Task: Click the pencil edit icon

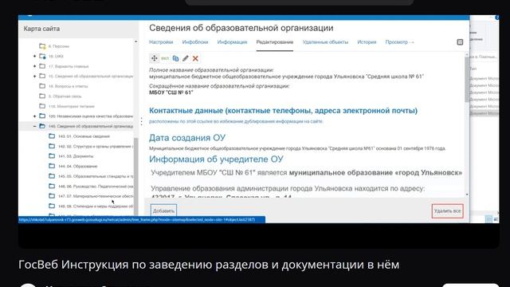Action: coord(186,58)
